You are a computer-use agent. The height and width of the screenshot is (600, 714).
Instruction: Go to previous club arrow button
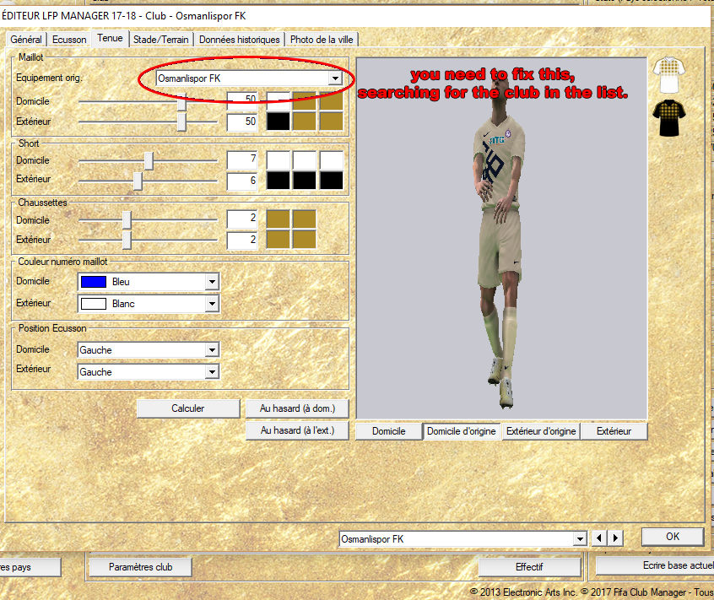pyautogui.click(x=598, y=538)
